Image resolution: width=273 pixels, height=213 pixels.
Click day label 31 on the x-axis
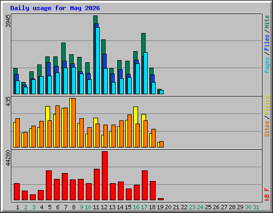[256, 207]
